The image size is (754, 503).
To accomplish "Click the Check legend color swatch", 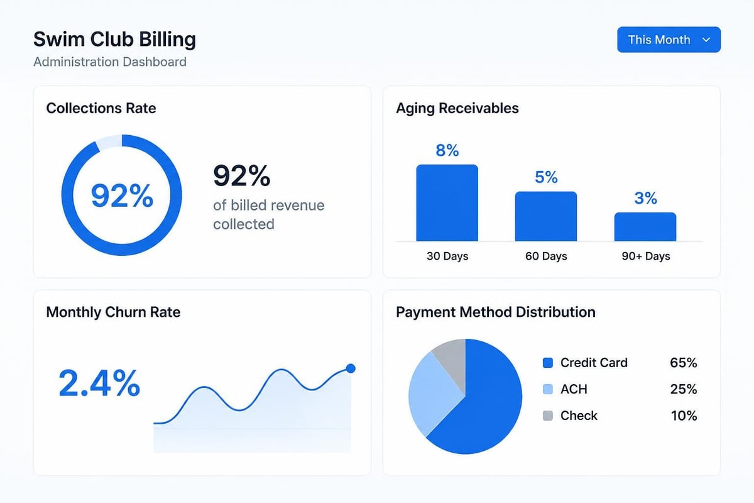I will pyautogui.click(x=547, y=416).
